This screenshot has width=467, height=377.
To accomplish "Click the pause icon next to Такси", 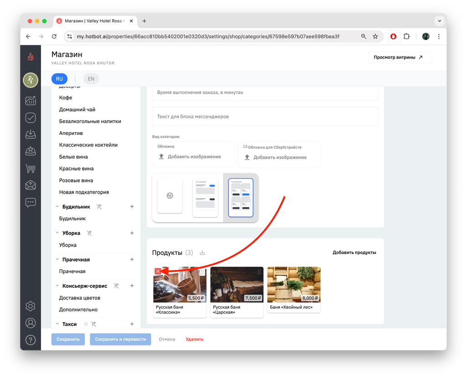I will 86,324.
